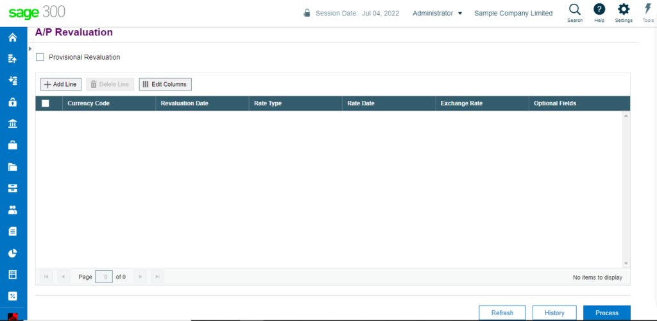Open the Edit Columns button
The width and height of the screenshot is (657, 321).
(165, 84)
